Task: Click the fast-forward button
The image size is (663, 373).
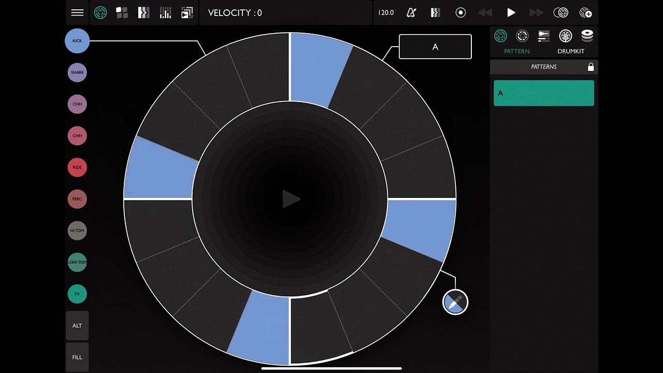Action: pyautogui.click(x=536, y=12)
